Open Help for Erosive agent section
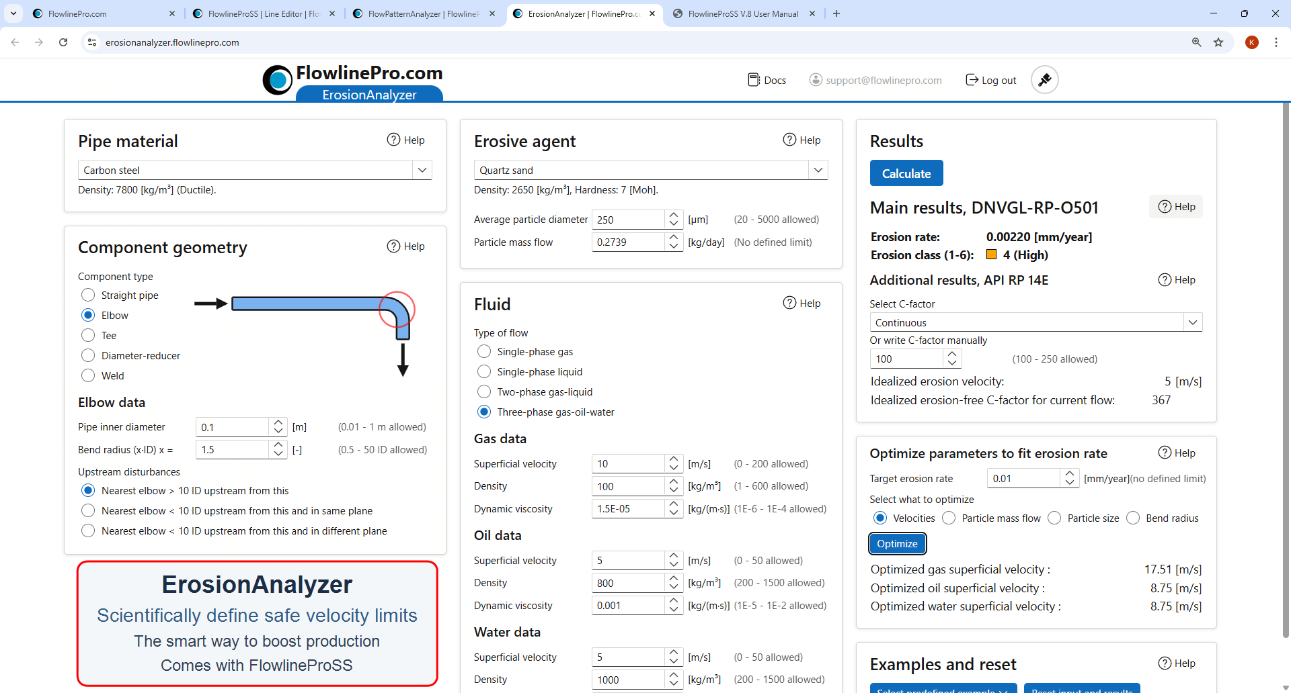1291x693 pixels. 802,140
